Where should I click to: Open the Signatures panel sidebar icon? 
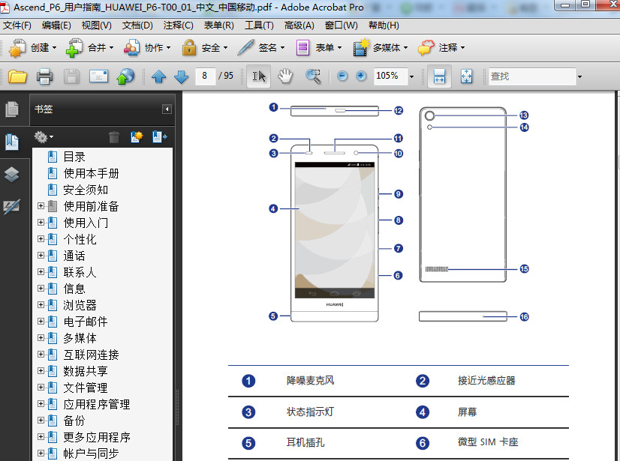[x=12, y=206]
